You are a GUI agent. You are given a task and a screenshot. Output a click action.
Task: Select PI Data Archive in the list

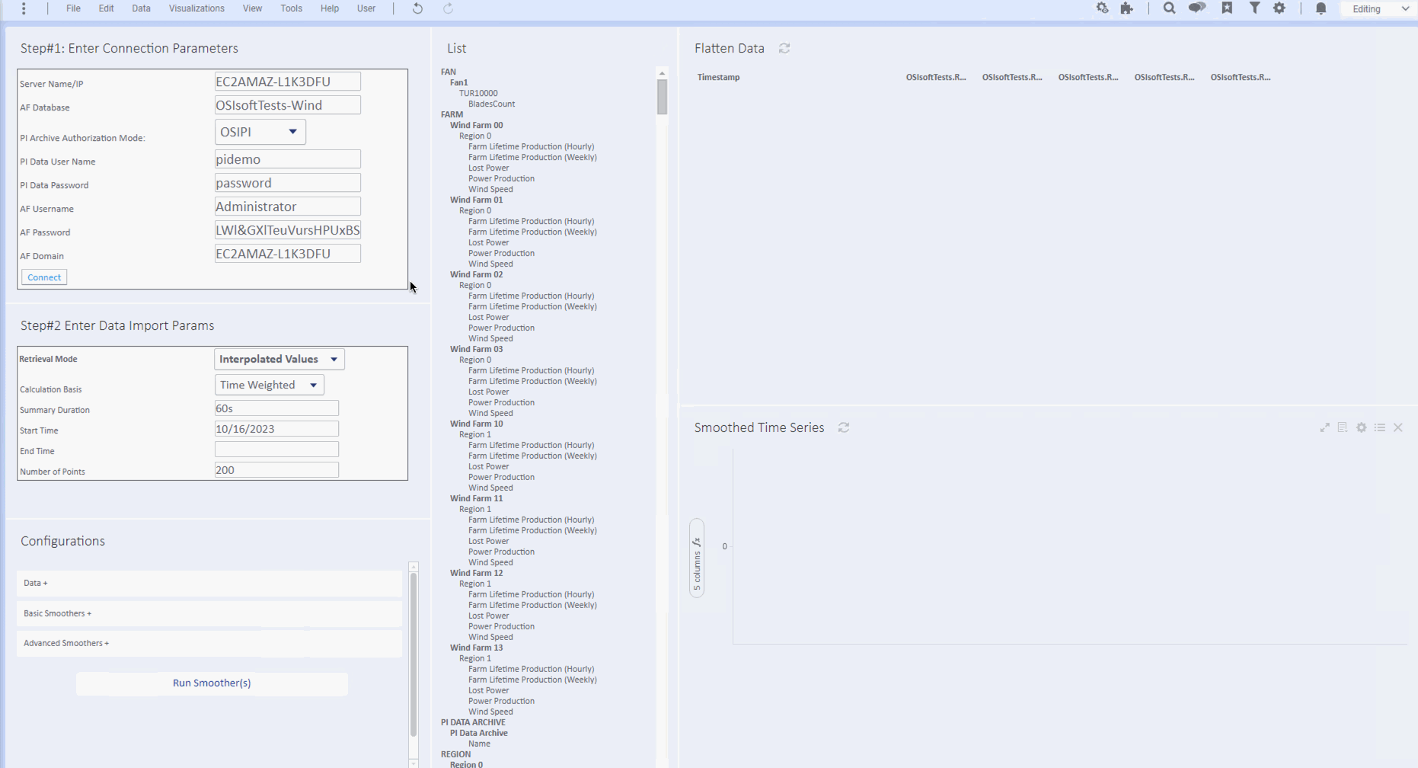coord(478,733)
